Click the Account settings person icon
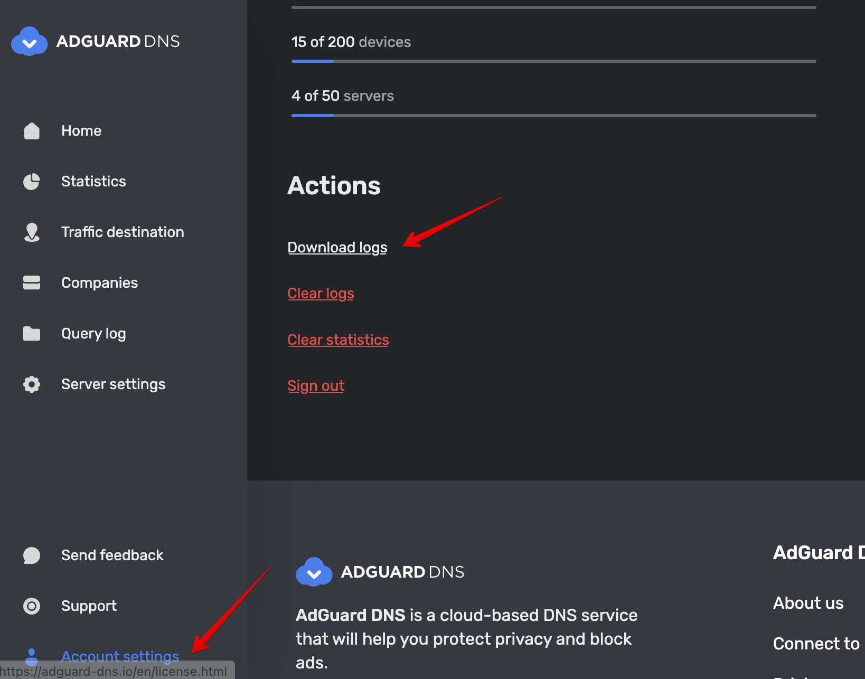The image size is (865, 679). point(31,656)
